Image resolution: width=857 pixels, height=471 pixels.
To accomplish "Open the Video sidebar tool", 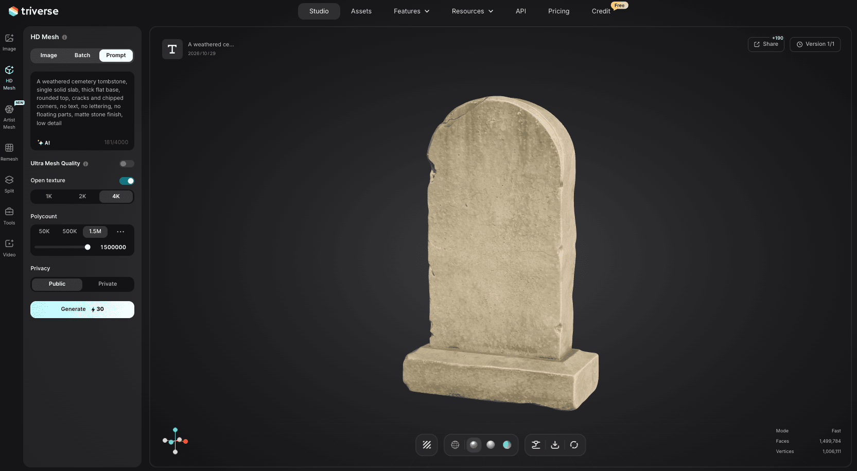I will tap(9, 248).
